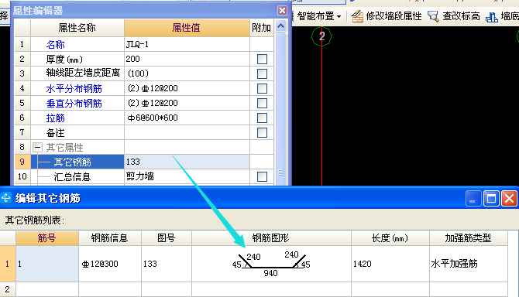
Task: Click the property panel scroll-up arrow
Action: pos(280,26)
